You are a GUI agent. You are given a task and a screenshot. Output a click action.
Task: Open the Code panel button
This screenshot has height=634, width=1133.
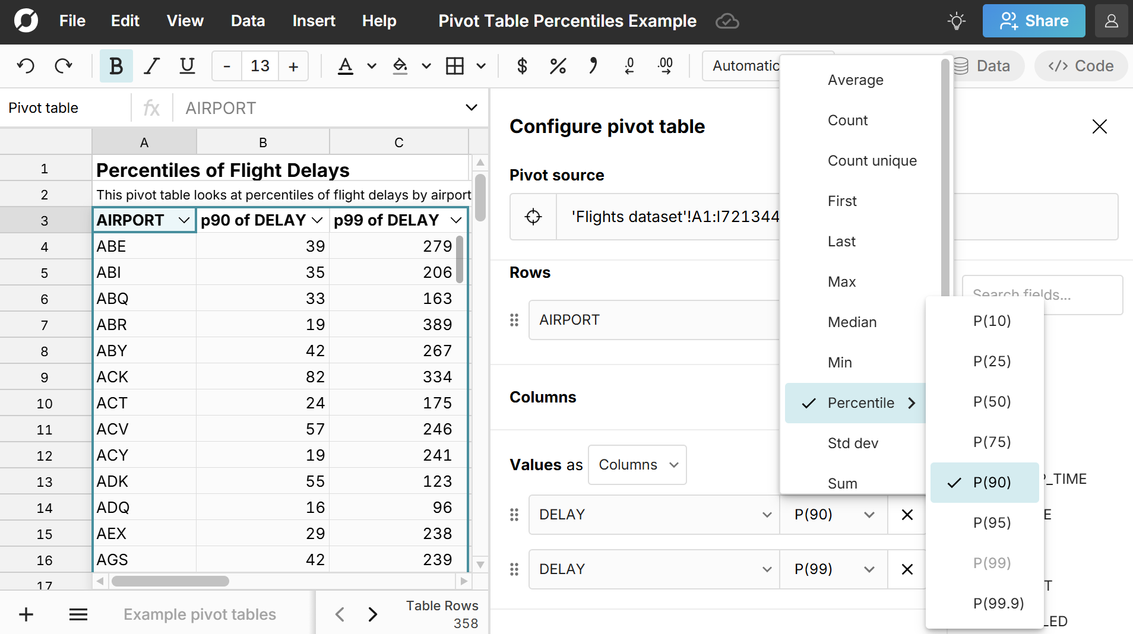pyautogui.click(x=1081, y=66)
